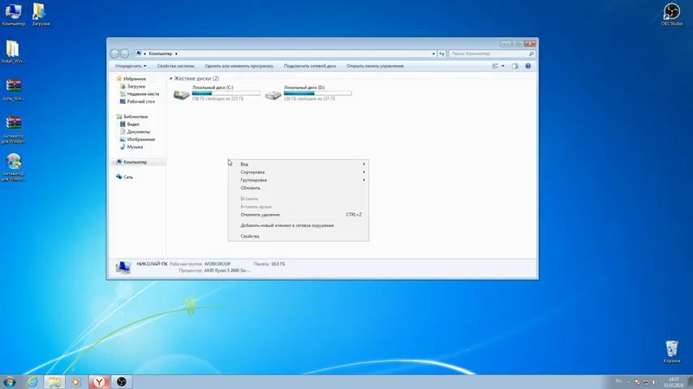Viewport: 693px width, 389px height.
Task: Select Изображения library
Action: (x=137, y=139)
